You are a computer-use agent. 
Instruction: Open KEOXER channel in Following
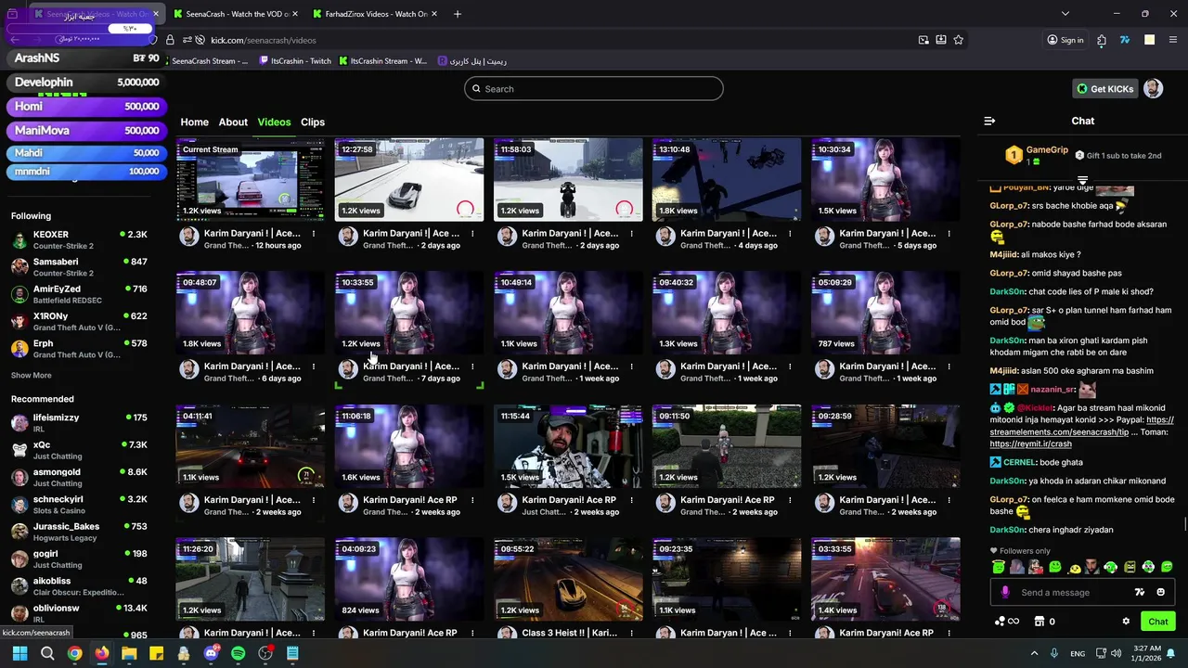[79, 240]
